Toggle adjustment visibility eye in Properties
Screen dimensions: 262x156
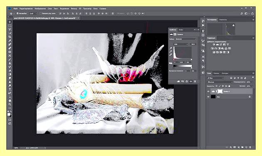coord(190,82)
